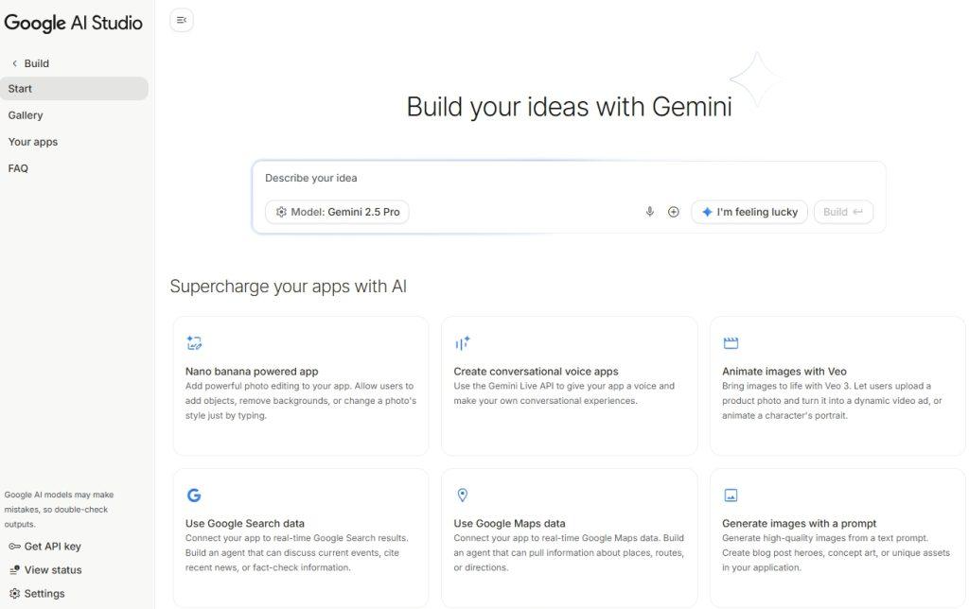Open Your apps in sidebar
Viewport: 969px width, 609px height.
click(x=33, y=142)
